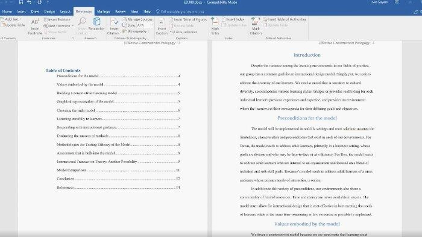Open the Home ribbon tab

[7, 11]
